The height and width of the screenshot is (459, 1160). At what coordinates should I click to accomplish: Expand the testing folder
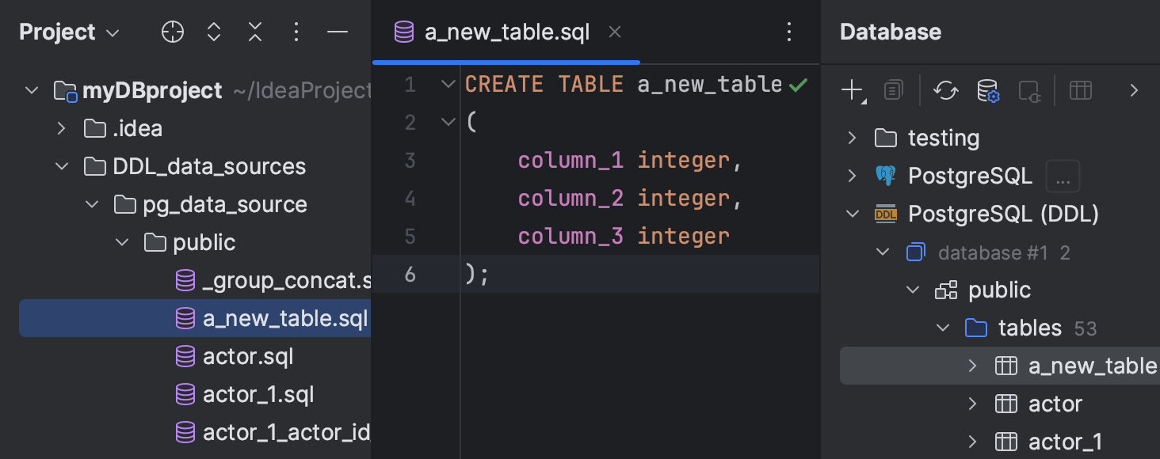(x=852, y=137)
